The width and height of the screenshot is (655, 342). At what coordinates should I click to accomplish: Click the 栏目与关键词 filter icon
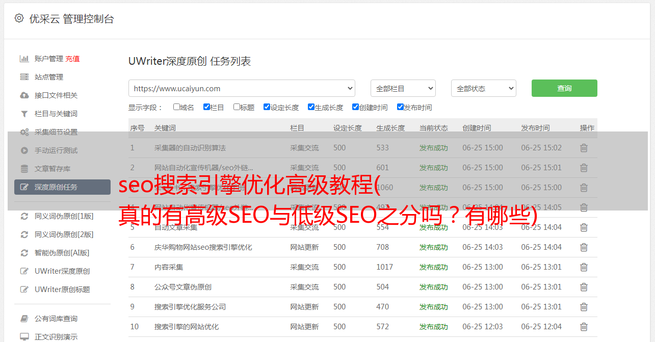click(24, 114)
